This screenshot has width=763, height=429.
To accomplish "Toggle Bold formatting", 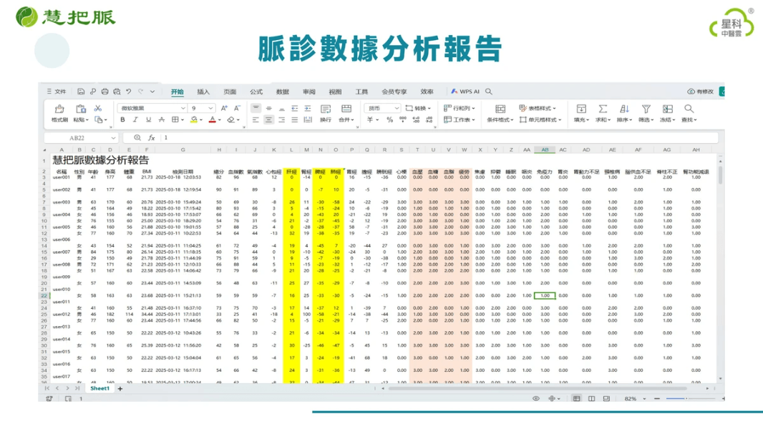I will (x=122, y=119).
